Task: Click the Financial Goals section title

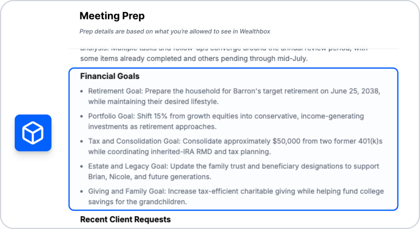Action: point(110,76)
